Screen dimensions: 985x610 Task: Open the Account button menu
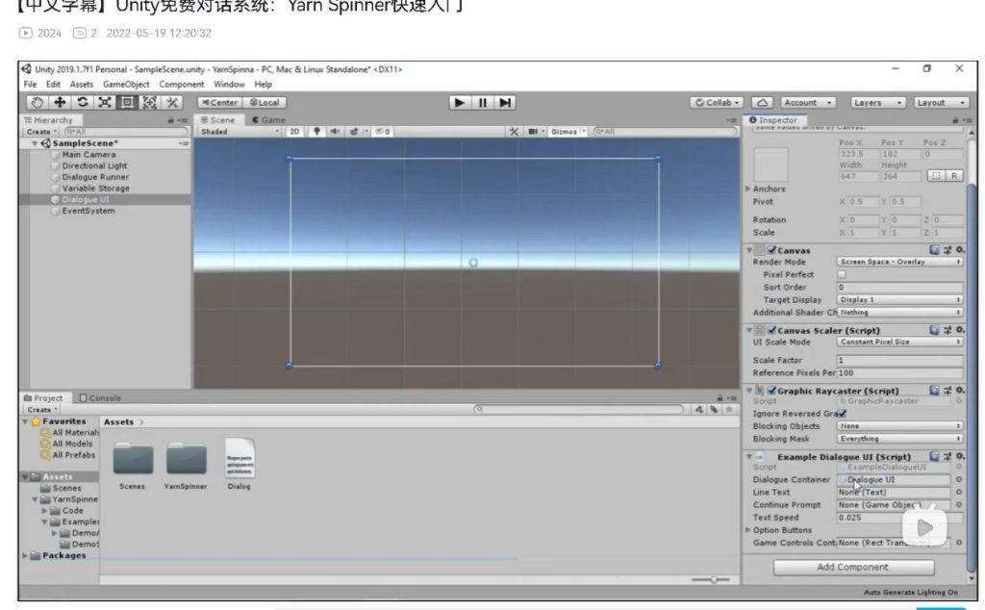808,102
